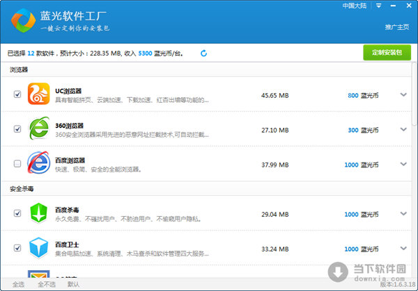
Task: Click the 浏览器 category header
Action: coord(19,69)
